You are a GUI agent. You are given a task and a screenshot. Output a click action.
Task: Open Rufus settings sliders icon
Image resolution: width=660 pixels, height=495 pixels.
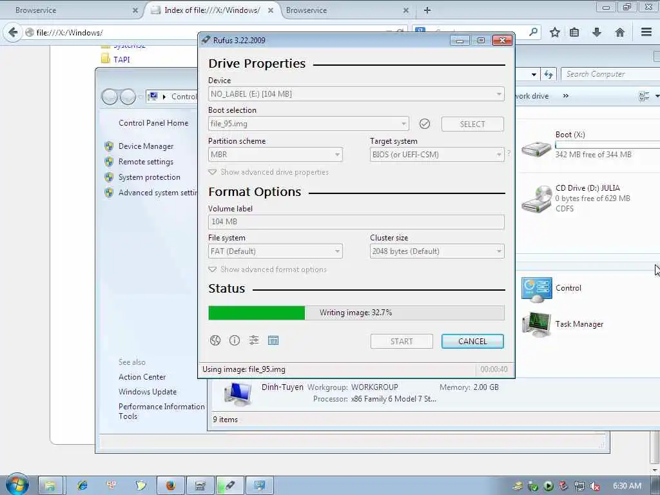[x=254, y=340]
